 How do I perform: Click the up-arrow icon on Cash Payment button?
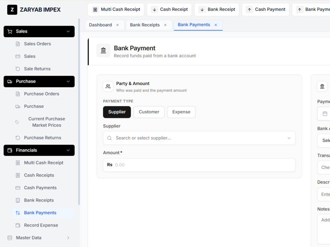click(x=249, y=10)
